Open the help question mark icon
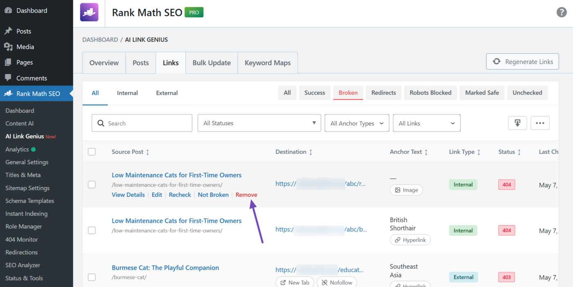 click(x=562, y=12)
